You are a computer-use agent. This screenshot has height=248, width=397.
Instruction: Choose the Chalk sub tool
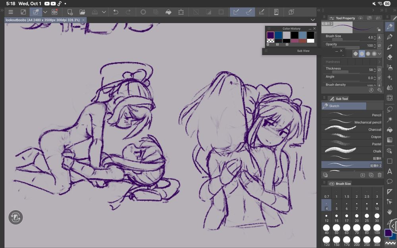coord(352,151)
